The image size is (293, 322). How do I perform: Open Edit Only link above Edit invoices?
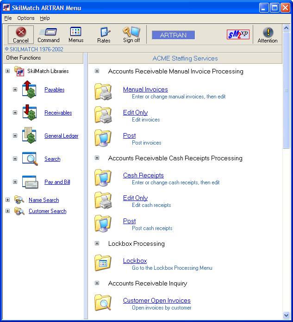tap(135, 112)
